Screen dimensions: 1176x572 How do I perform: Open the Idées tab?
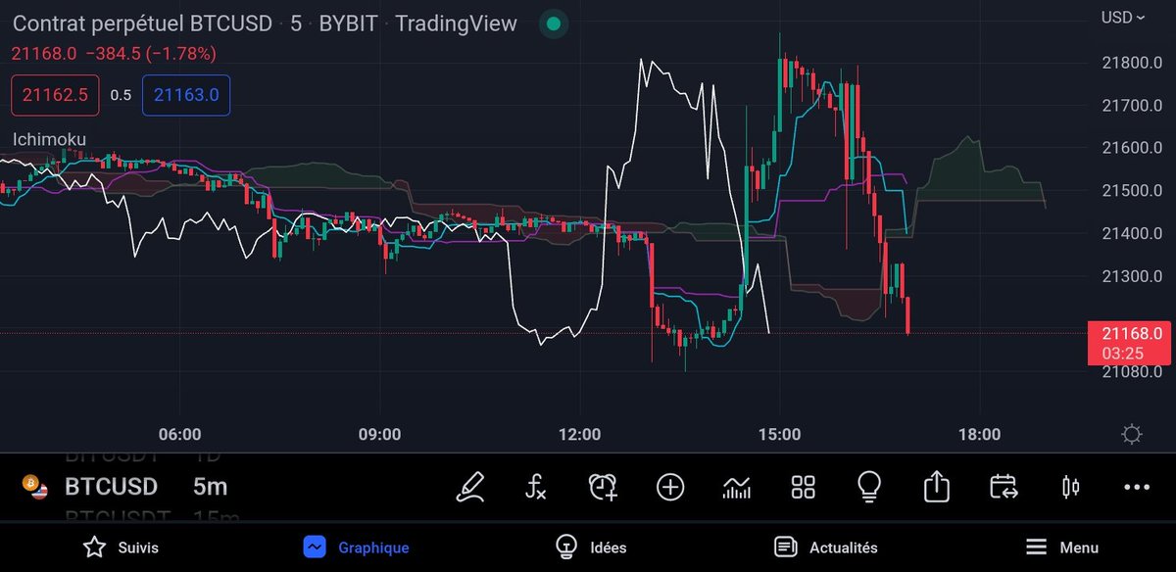pos(590,547)
